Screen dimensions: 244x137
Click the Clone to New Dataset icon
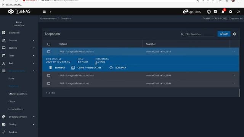coord(73,68)
